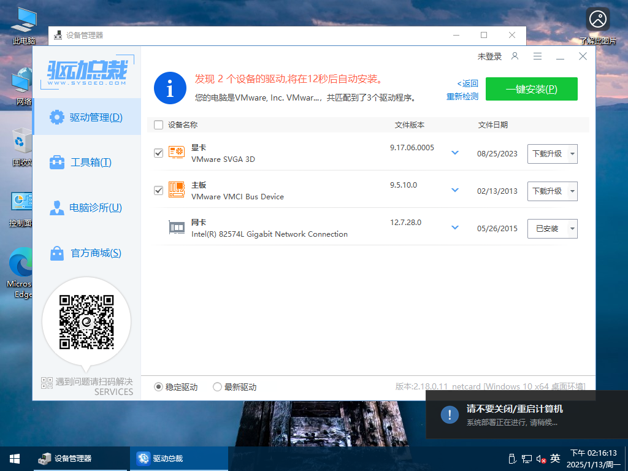Click the 文件日期 column header
The image size is (628, 471).
pos(492,125)
